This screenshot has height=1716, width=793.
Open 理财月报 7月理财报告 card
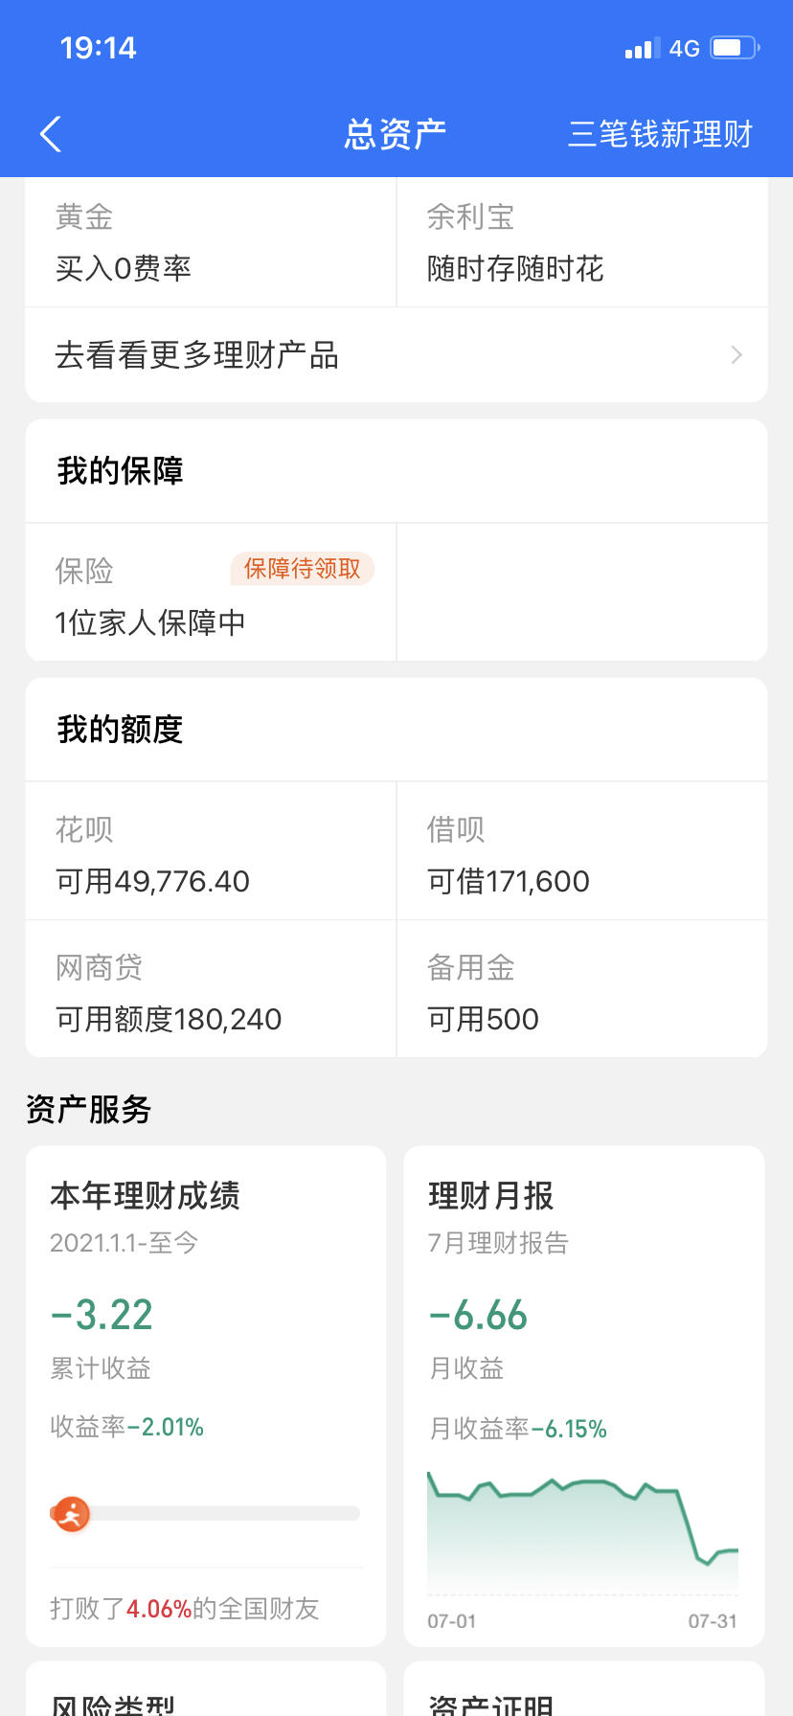tap(584, 1396)
